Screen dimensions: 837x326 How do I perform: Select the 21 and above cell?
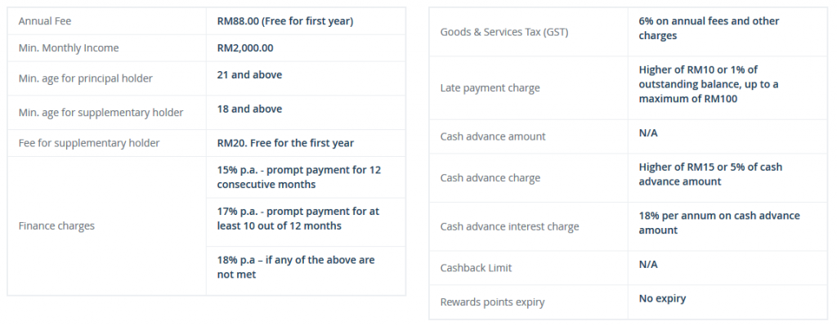click(x=249, y=74)
